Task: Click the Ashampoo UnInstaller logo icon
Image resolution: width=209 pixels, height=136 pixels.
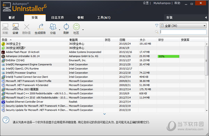Action: tap(7, 7)
